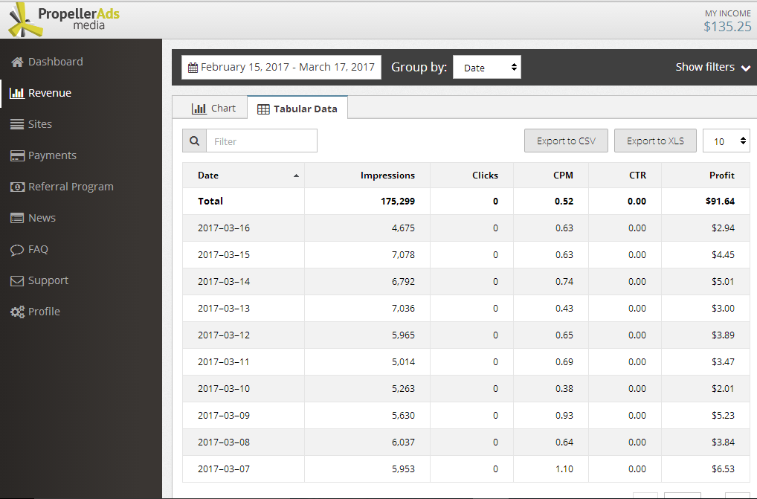Click the PropellerAds media logo

(65, 20)
